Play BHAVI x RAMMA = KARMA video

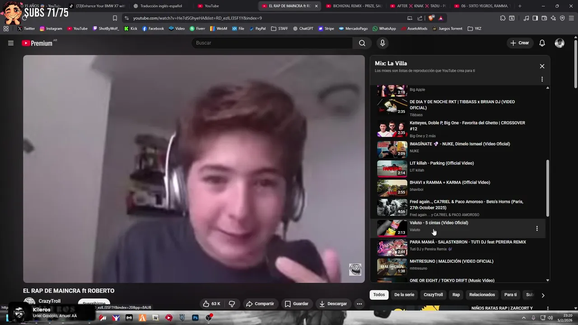457,187
